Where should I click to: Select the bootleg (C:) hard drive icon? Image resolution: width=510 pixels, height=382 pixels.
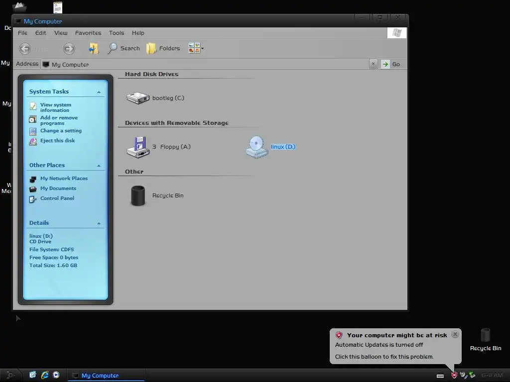pyautogui.click(x=137, y=98)
